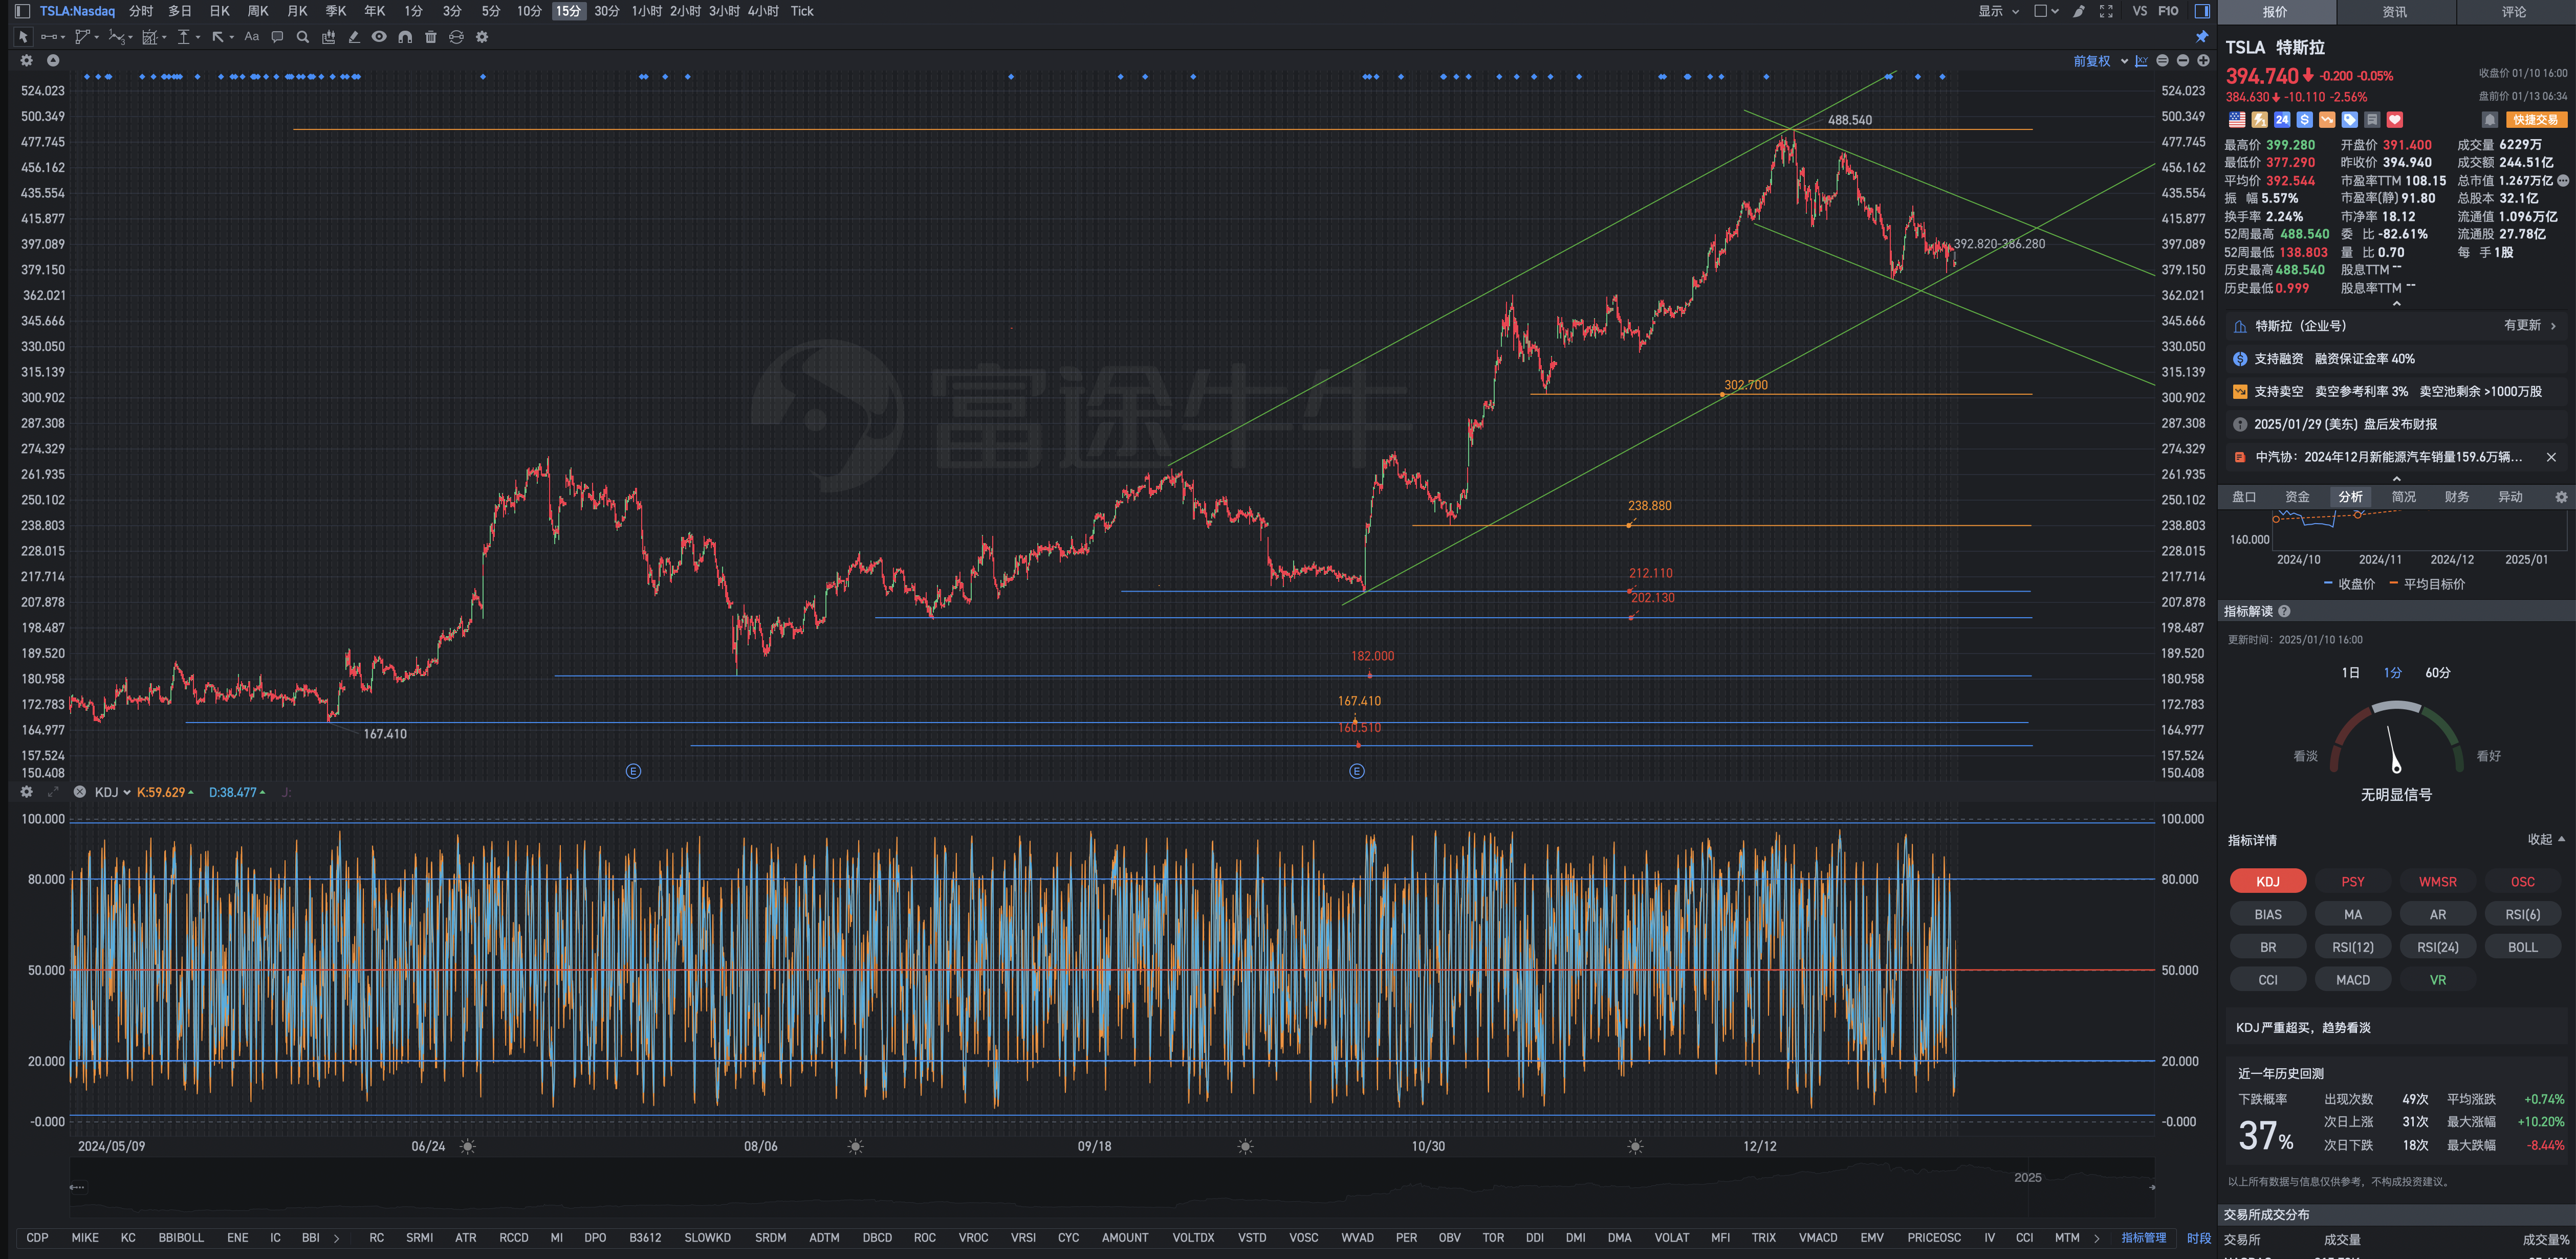Remove the KDJ indicator panel
Screen dimensions: 2576x1259
pyautogui.click(x=79, y=792)
